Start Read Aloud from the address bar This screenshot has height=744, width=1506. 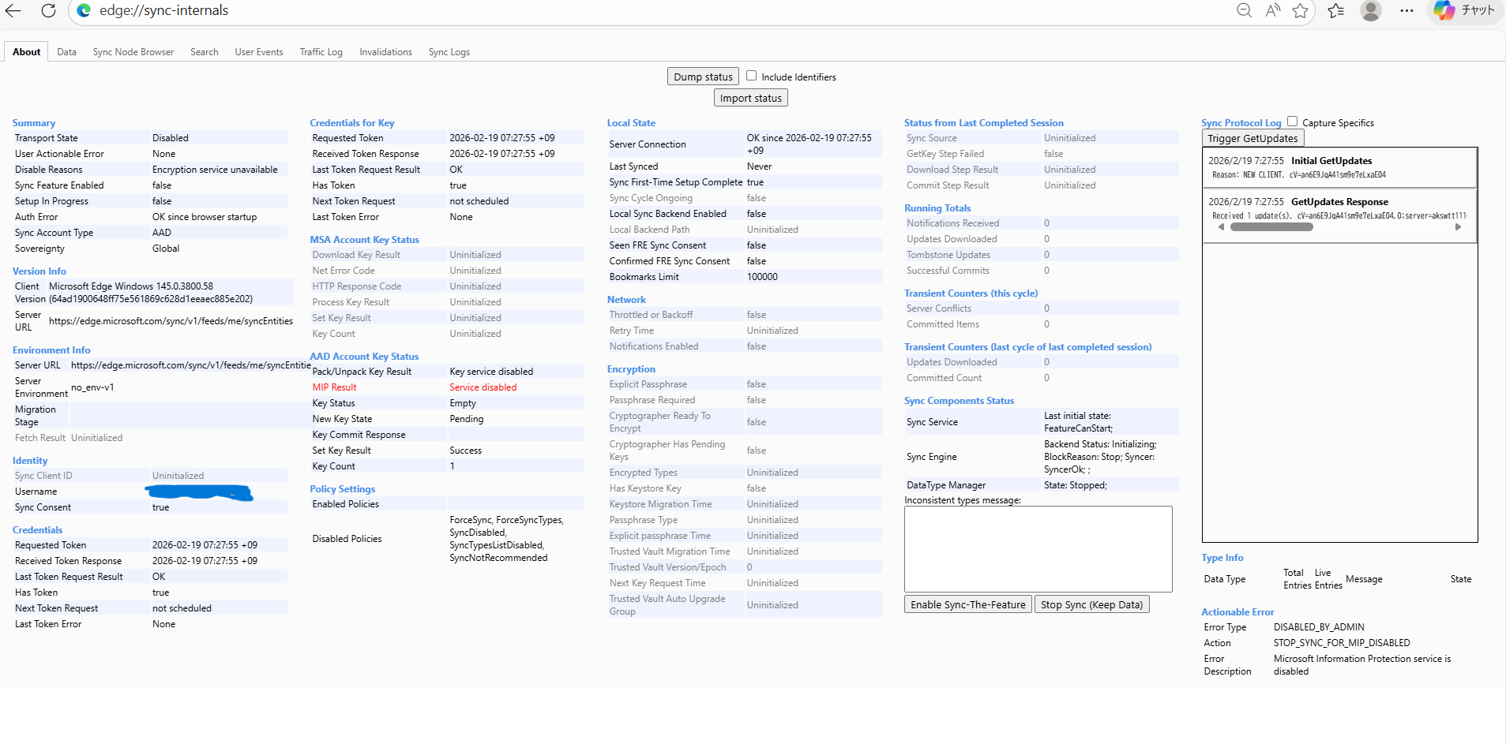tap(1273, 10)
